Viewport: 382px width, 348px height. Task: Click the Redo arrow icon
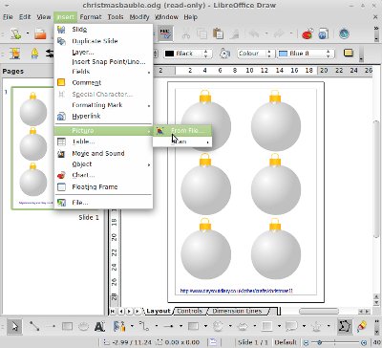(x=279, y=33)
